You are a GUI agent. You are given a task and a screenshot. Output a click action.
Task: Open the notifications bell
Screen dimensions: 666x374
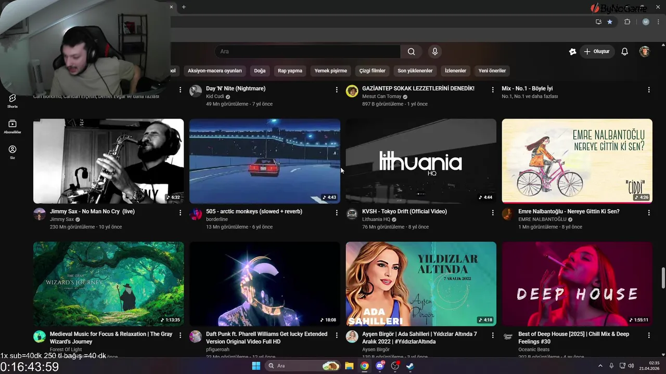point(625,51)
